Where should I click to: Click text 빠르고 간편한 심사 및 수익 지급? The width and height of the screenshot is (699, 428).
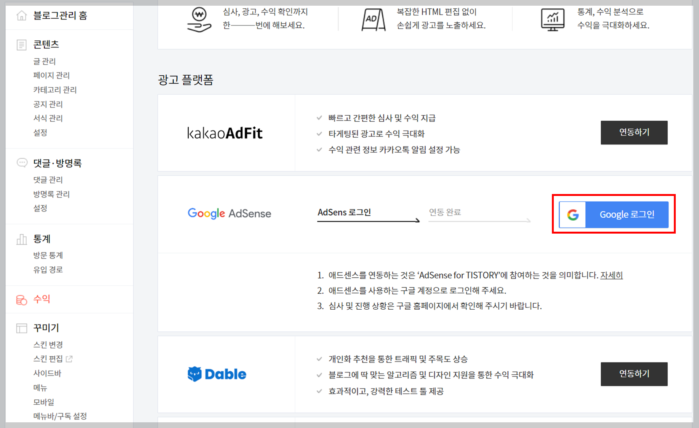point(382,118)
